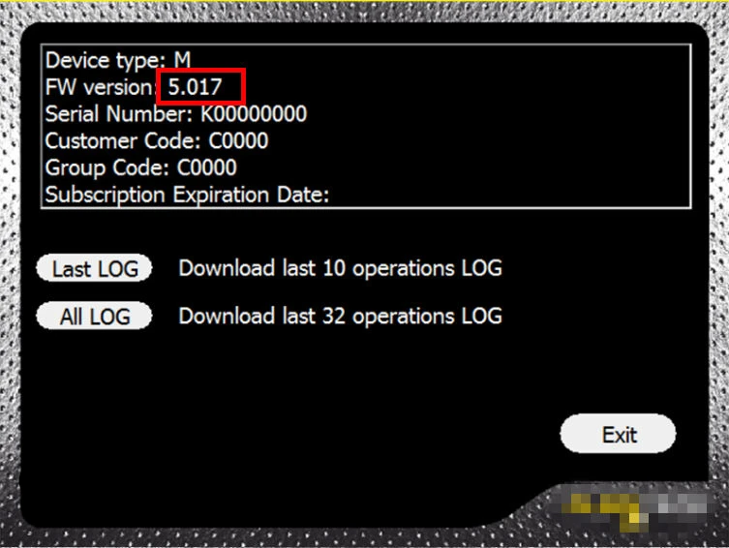Click the Last LOG button

[94, 268]
